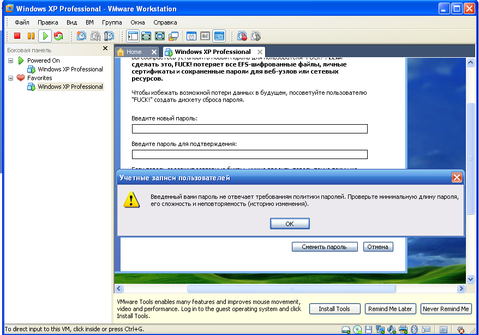Viewport: 479px width, 335px height.
Task: Click the record movie red dot icon
Action: (242, 36)
